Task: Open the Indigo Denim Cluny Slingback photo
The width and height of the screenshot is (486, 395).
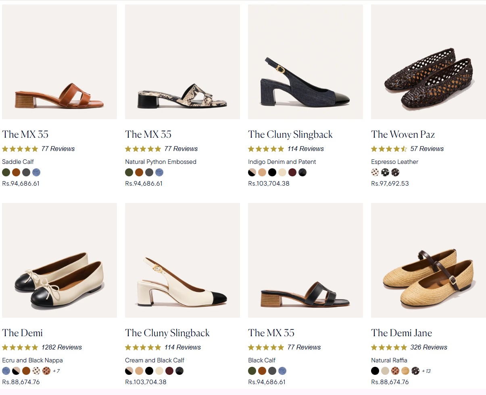Action: (305, 62)
